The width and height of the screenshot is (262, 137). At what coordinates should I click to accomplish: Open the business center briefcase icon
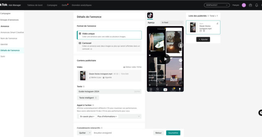pos(250,5)
